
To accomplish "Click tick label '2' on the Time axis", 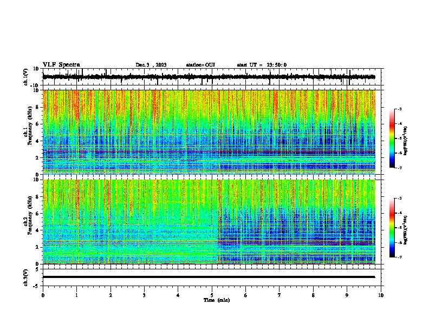I will (110, 295).
